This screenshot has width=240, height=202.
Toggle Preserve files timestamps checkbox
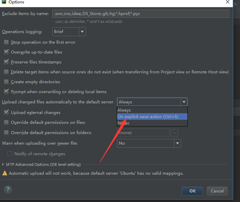pyautogui.click(x=6, y=62)
